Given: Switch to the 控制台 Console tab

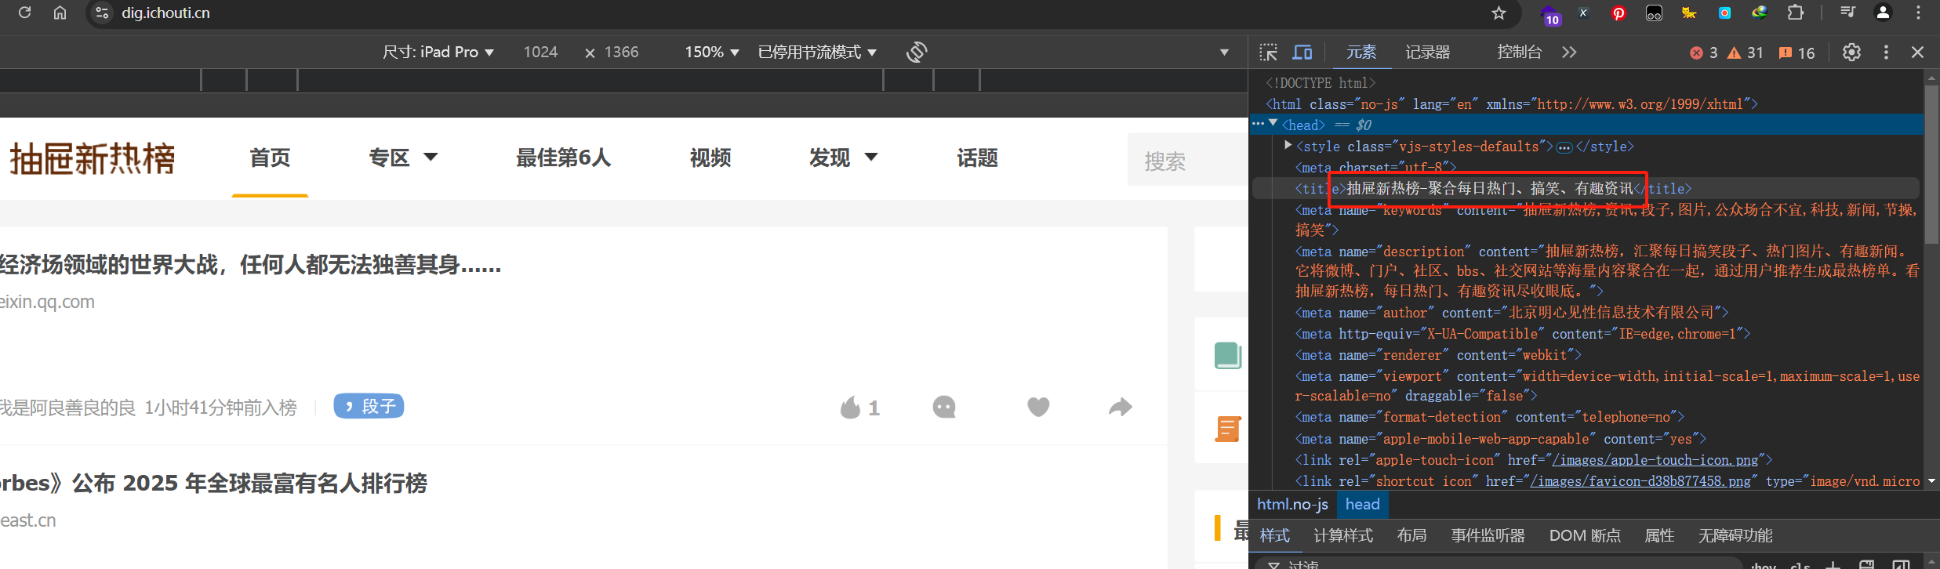Looking at the screenshot, I should pyautogui.click(x=1520, y=53).
